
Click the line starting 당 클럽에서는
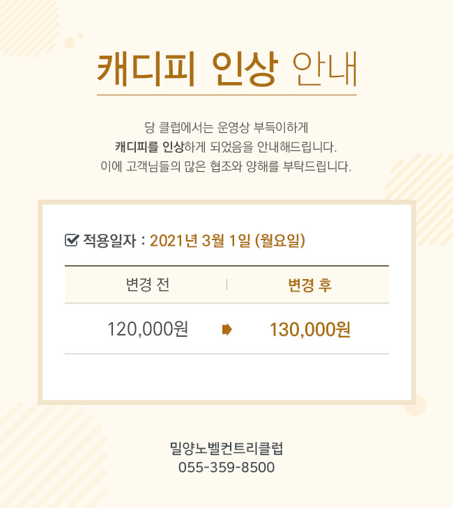(227, 127)
